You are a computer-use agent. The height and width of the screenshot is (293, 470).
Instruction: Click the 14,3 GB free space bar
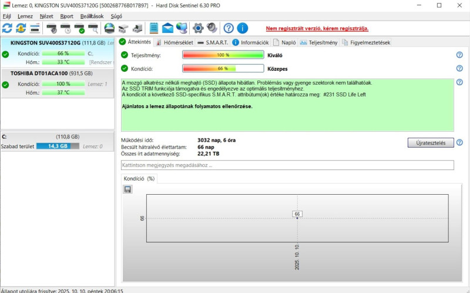[x=58, y=146]
